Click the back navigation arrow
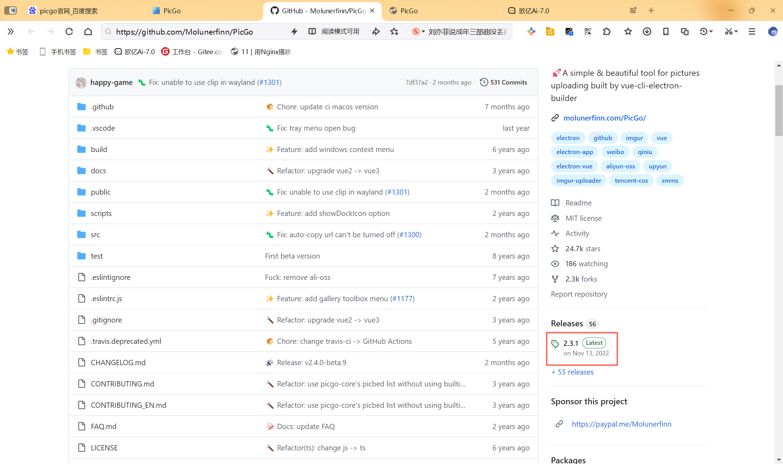The image size is (783, 464). (x=31, y=31)
